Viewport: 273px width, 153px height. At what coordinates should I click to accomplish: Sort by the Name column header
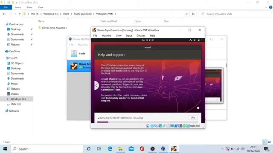(41, 21)
